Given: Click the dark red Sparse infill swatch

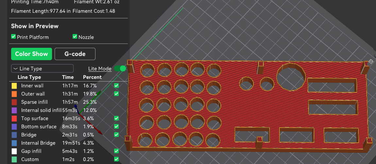Looking at the screenshot, I should 14,102.
